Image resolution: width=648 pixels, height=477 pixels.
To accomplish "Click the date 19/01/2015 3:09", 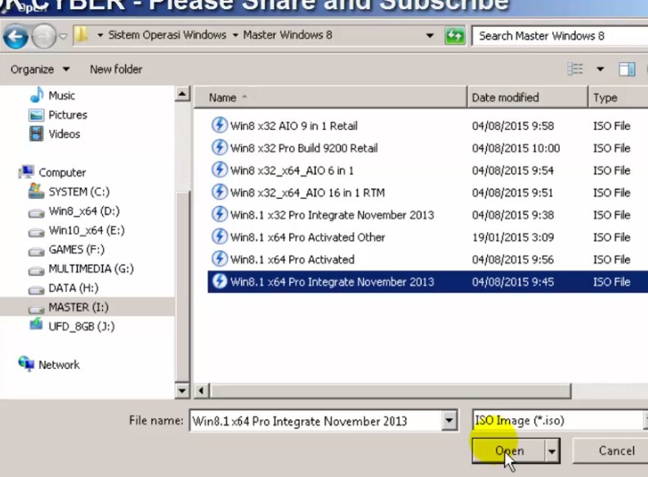I will (x=513, y=237).
